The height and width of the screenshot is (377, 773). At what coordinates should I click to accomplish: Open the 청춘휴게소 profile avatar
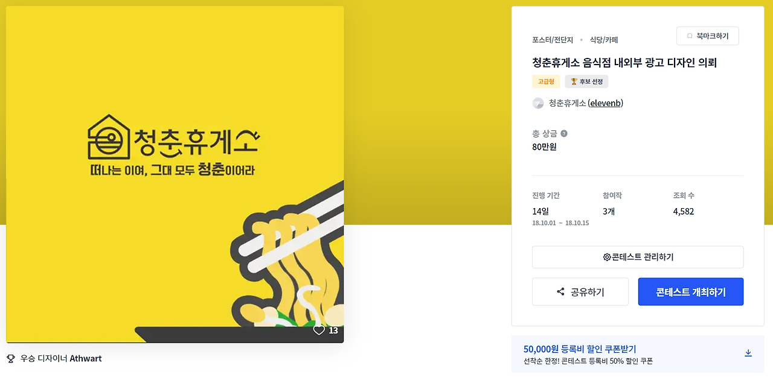point(538,103)
